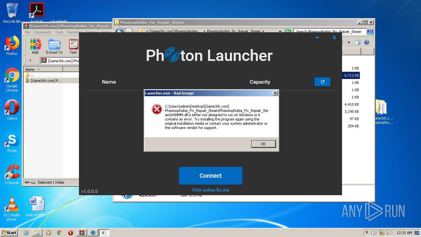This screenshot has height=237, width=421.
Task: Click the Action Center flag tray icon
Action: point(390,233)
